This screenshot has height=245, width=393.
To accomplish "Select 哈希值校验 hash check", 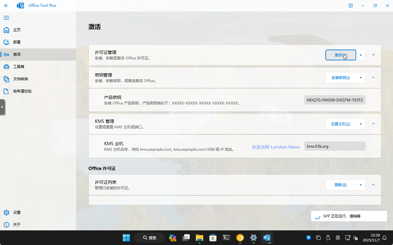I will point(22,91).
